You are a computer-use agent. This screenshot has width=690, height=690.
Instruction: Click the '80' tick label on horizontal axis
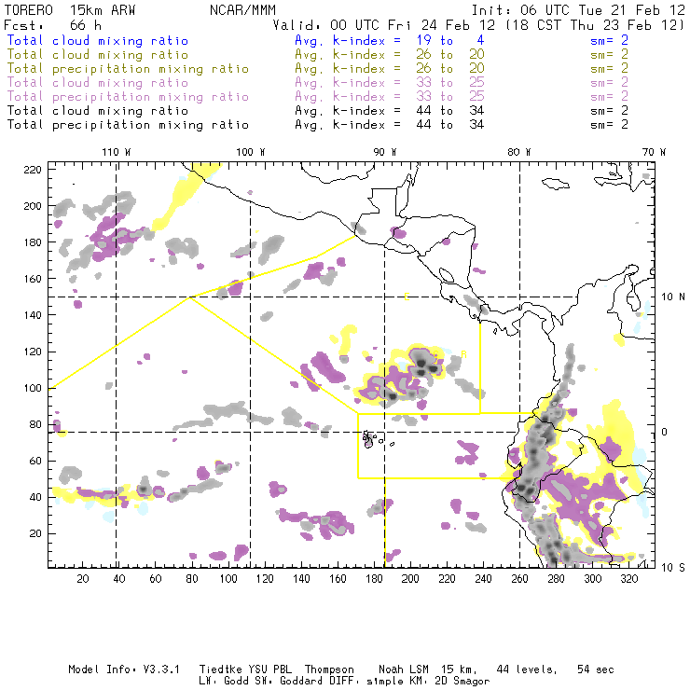(192, 579)
